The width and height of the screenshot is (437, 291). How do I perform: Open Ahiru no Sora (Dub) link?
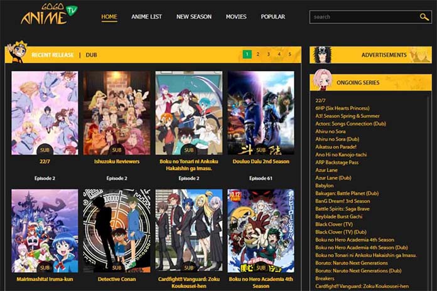pyautogui.click(x=337, y=139)
